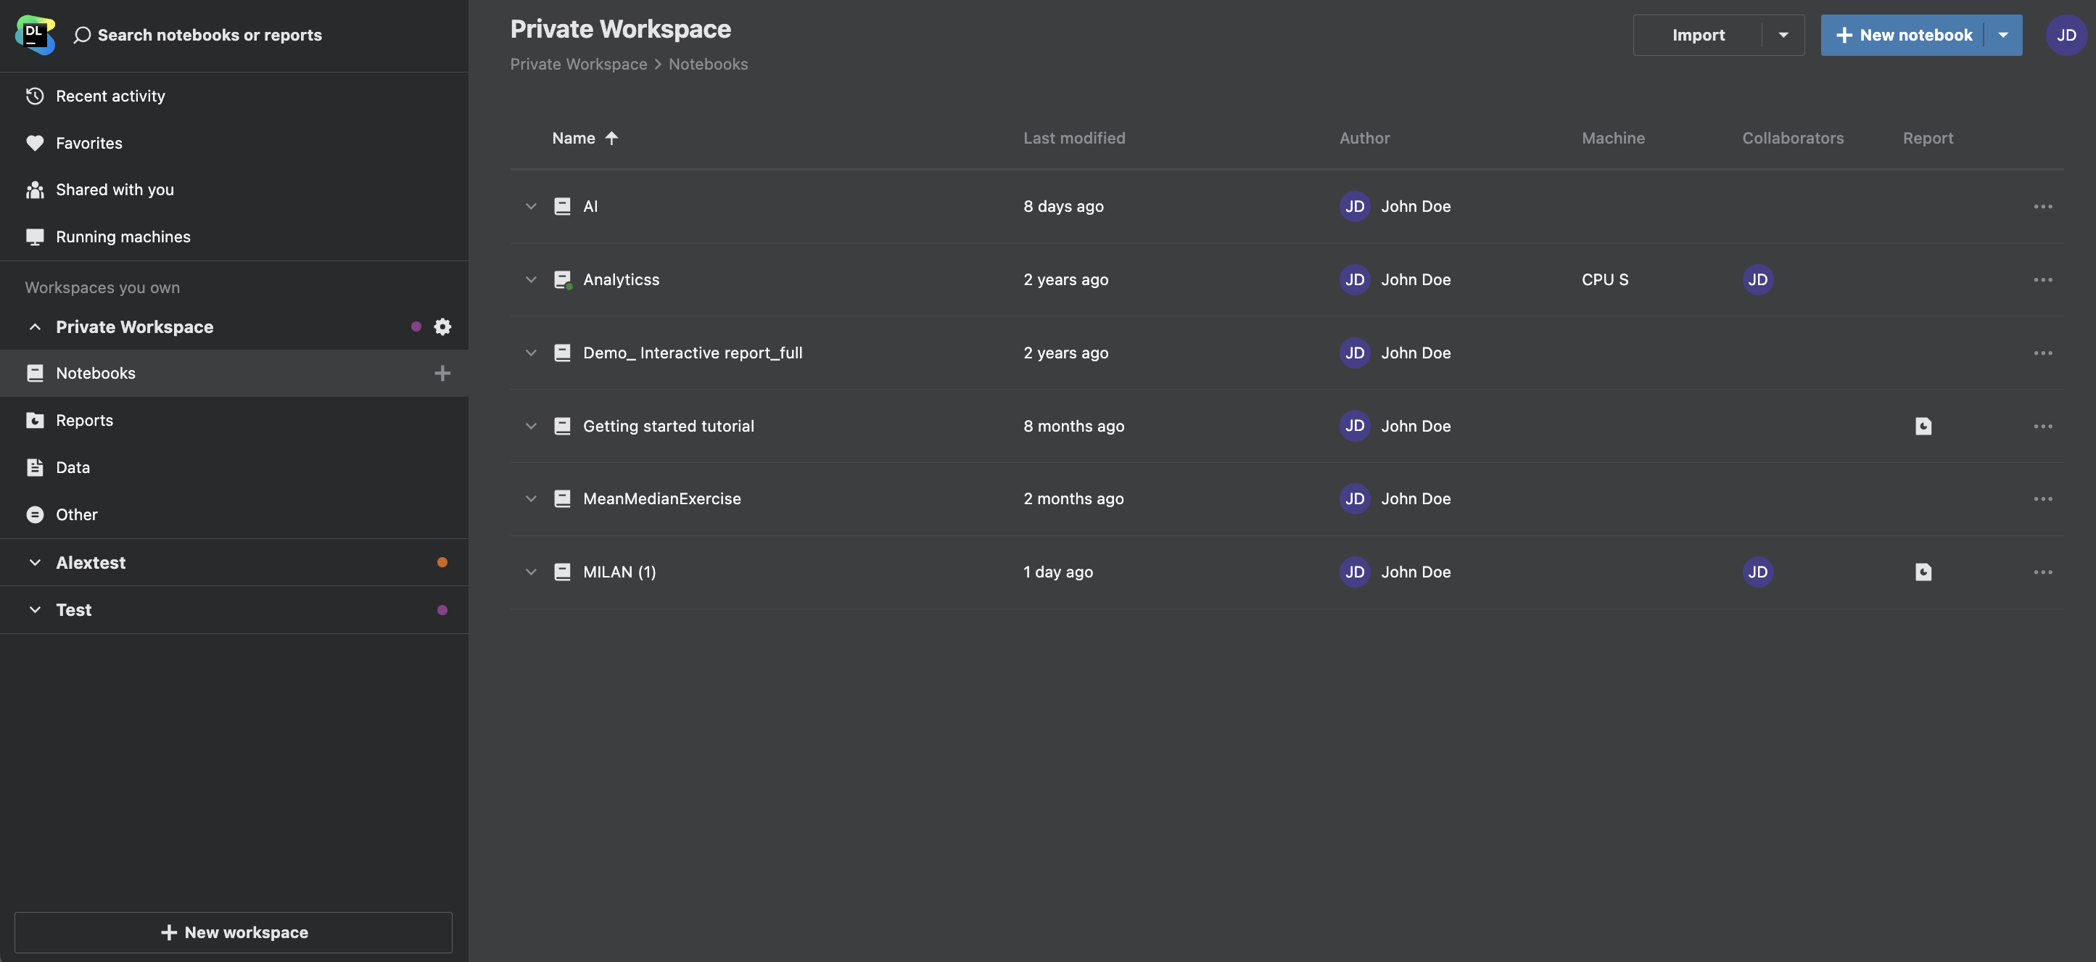Collapse the Private Workspace section

(x=35, y=326)
